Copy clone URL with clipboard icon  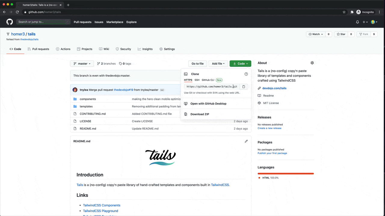pyautogui.click(x=244, y=86)
